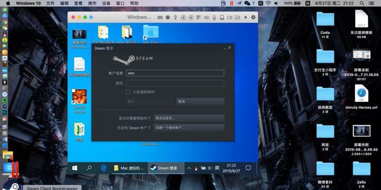Open the gear settings icon in VM toolbar
This screenshot has width=381, height=190.
[253, 17]
